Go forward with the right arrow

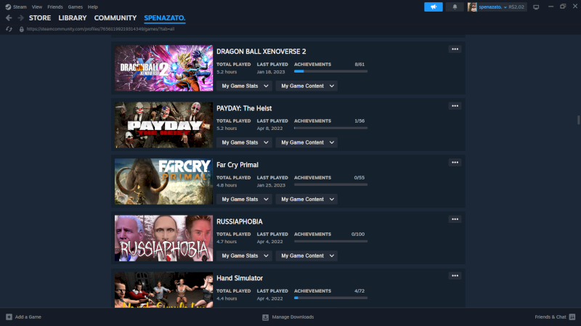[x=21, y=17]
